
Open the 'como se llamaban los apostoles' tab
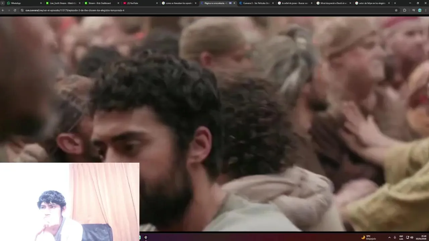[179, 3]
